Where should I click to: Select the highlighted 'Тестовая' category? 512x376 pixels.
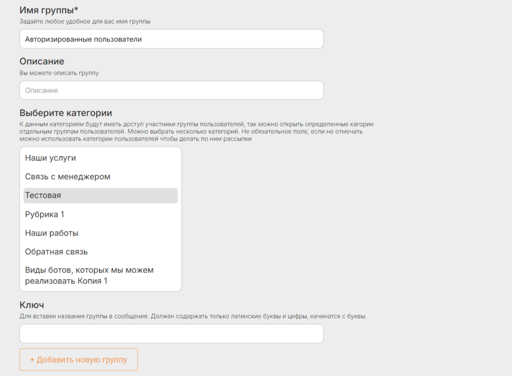coord(100,196)
